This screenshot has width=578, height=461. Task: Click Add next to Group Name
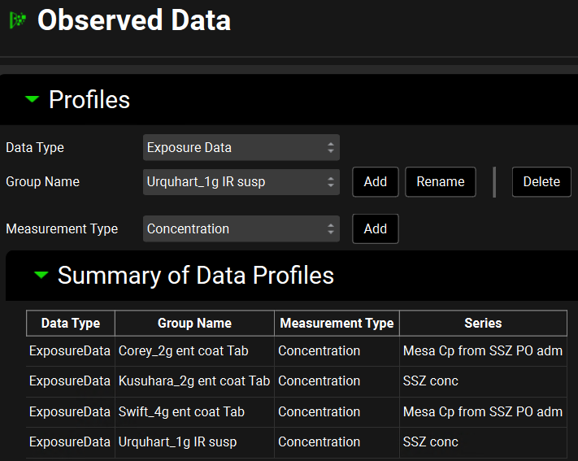pos(375,182)
